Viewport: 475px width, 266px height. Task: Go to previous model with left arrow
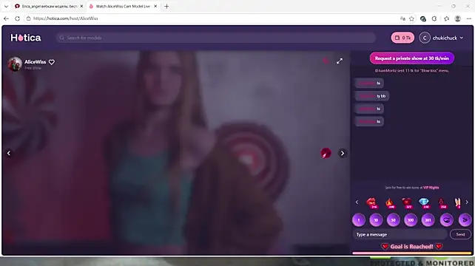[x=9, y=153]
